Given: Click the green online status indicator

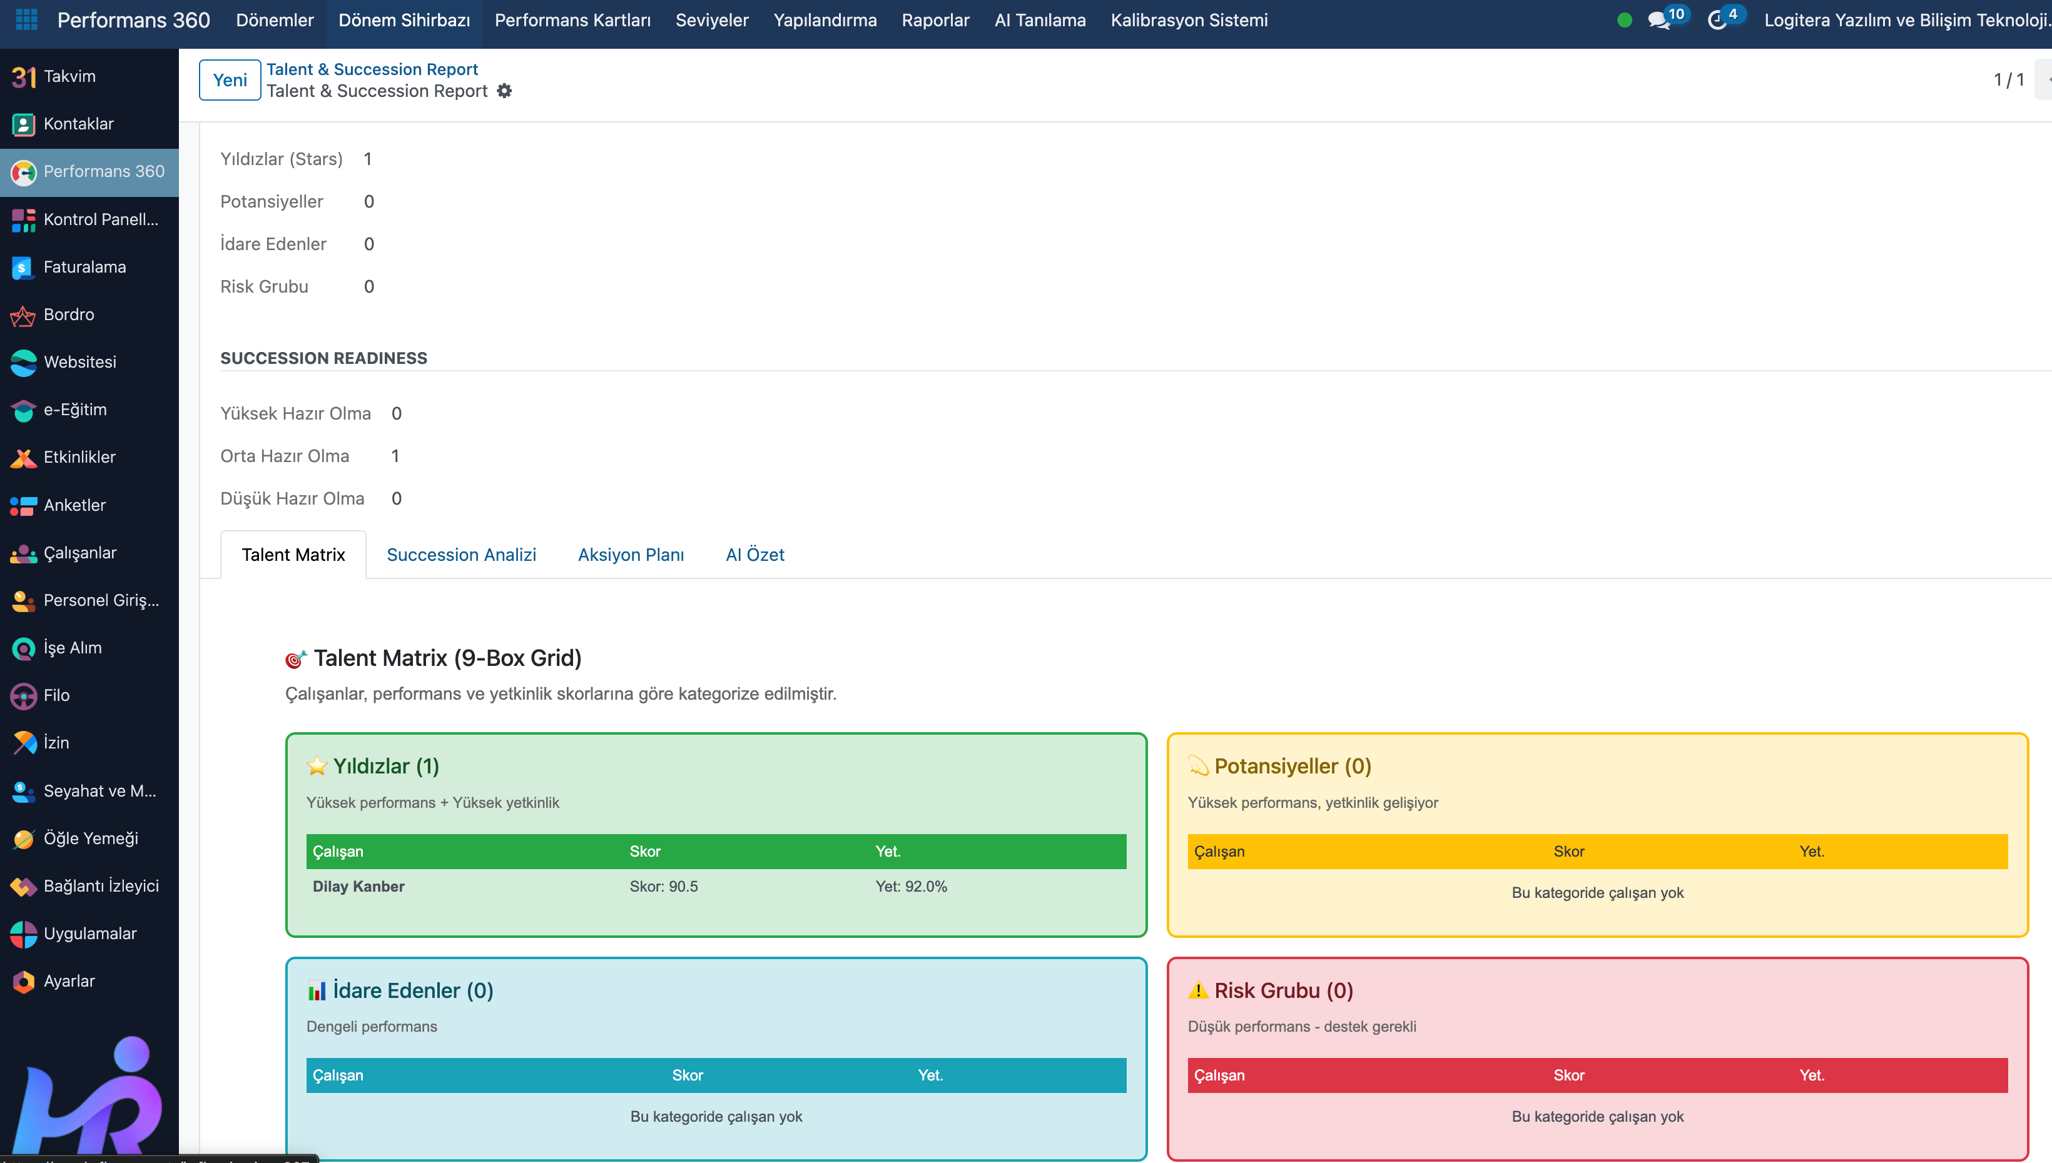Looking at the screenshot, I should tap(1625, 20).
